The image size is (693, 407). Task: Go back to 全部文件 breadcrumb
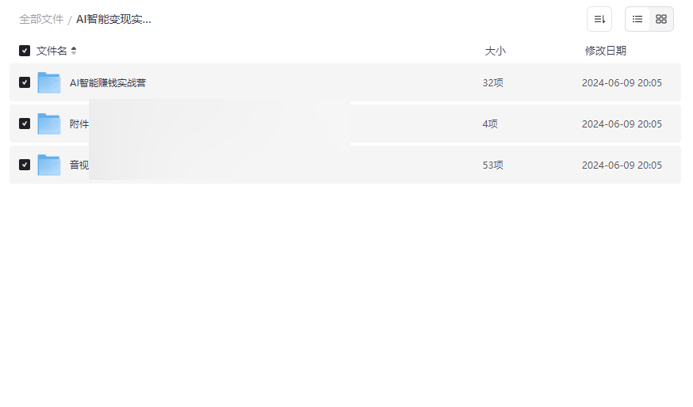[41, 19]
